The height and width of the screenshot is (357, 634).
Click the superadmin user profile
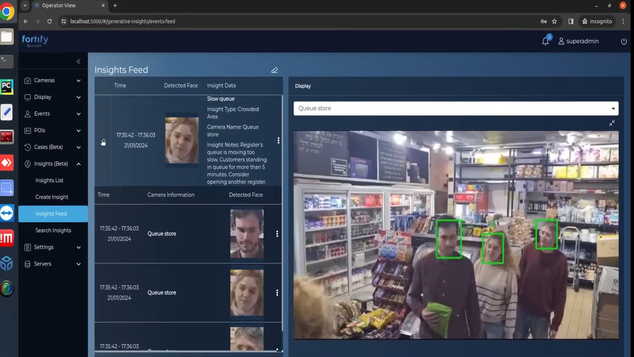[578, 41]
